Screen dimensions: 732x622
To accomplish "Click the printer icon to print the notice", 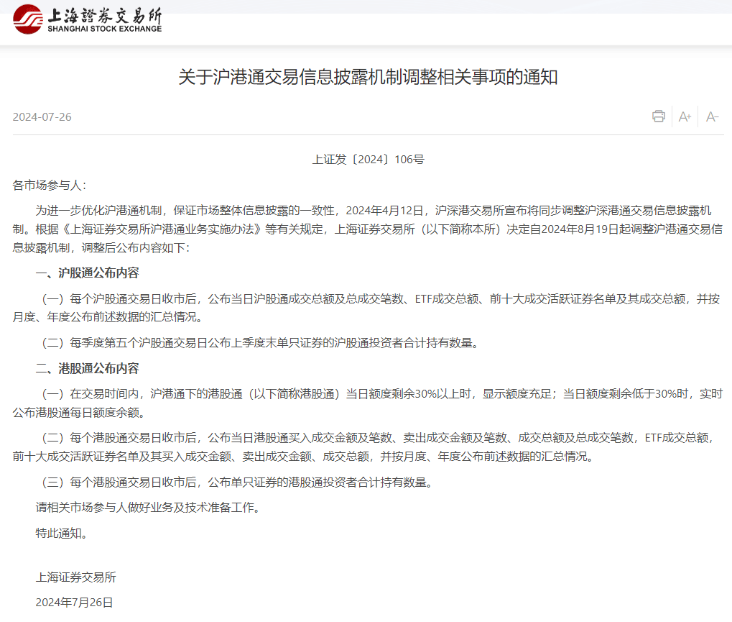I will [x=658, y=116].
